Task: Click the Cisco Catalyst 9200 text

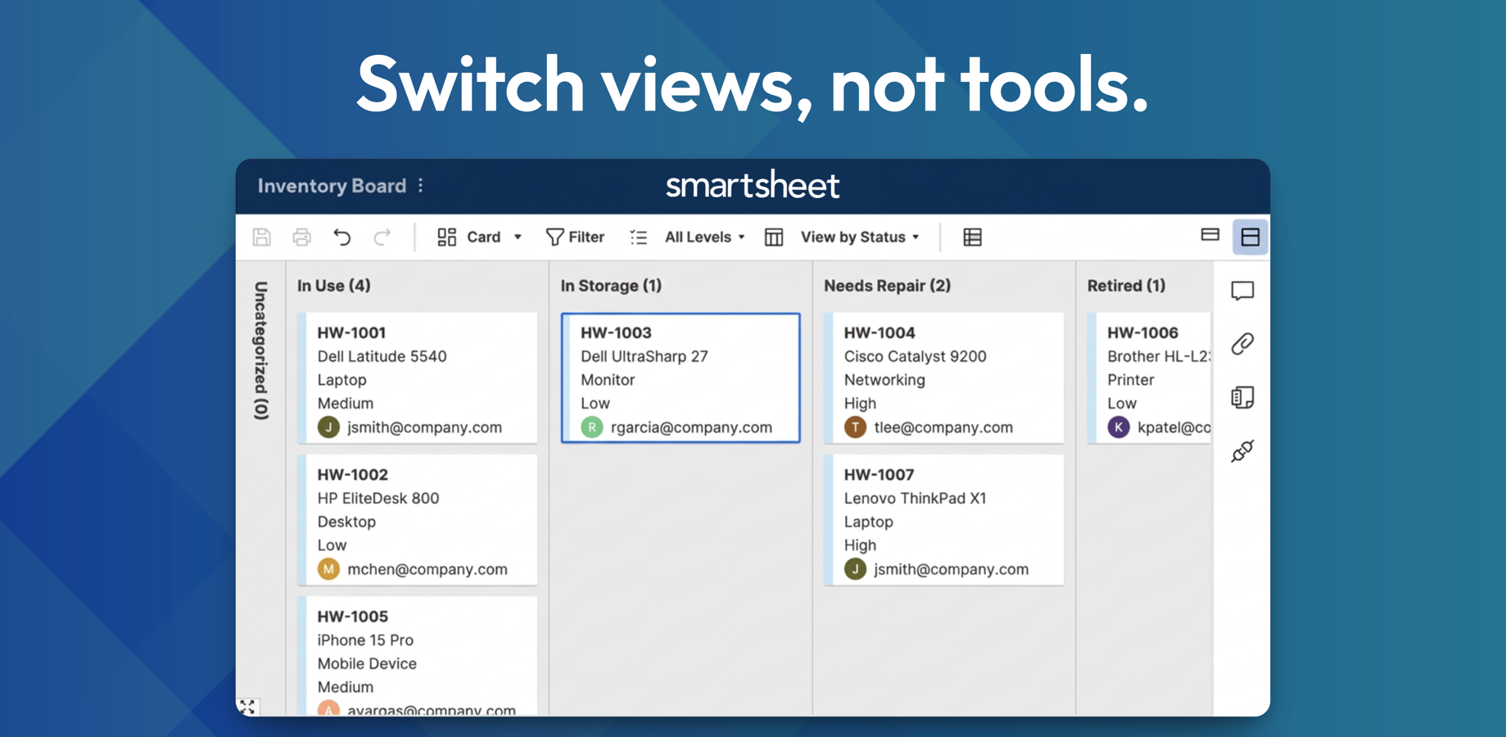Action: [916, 356]
